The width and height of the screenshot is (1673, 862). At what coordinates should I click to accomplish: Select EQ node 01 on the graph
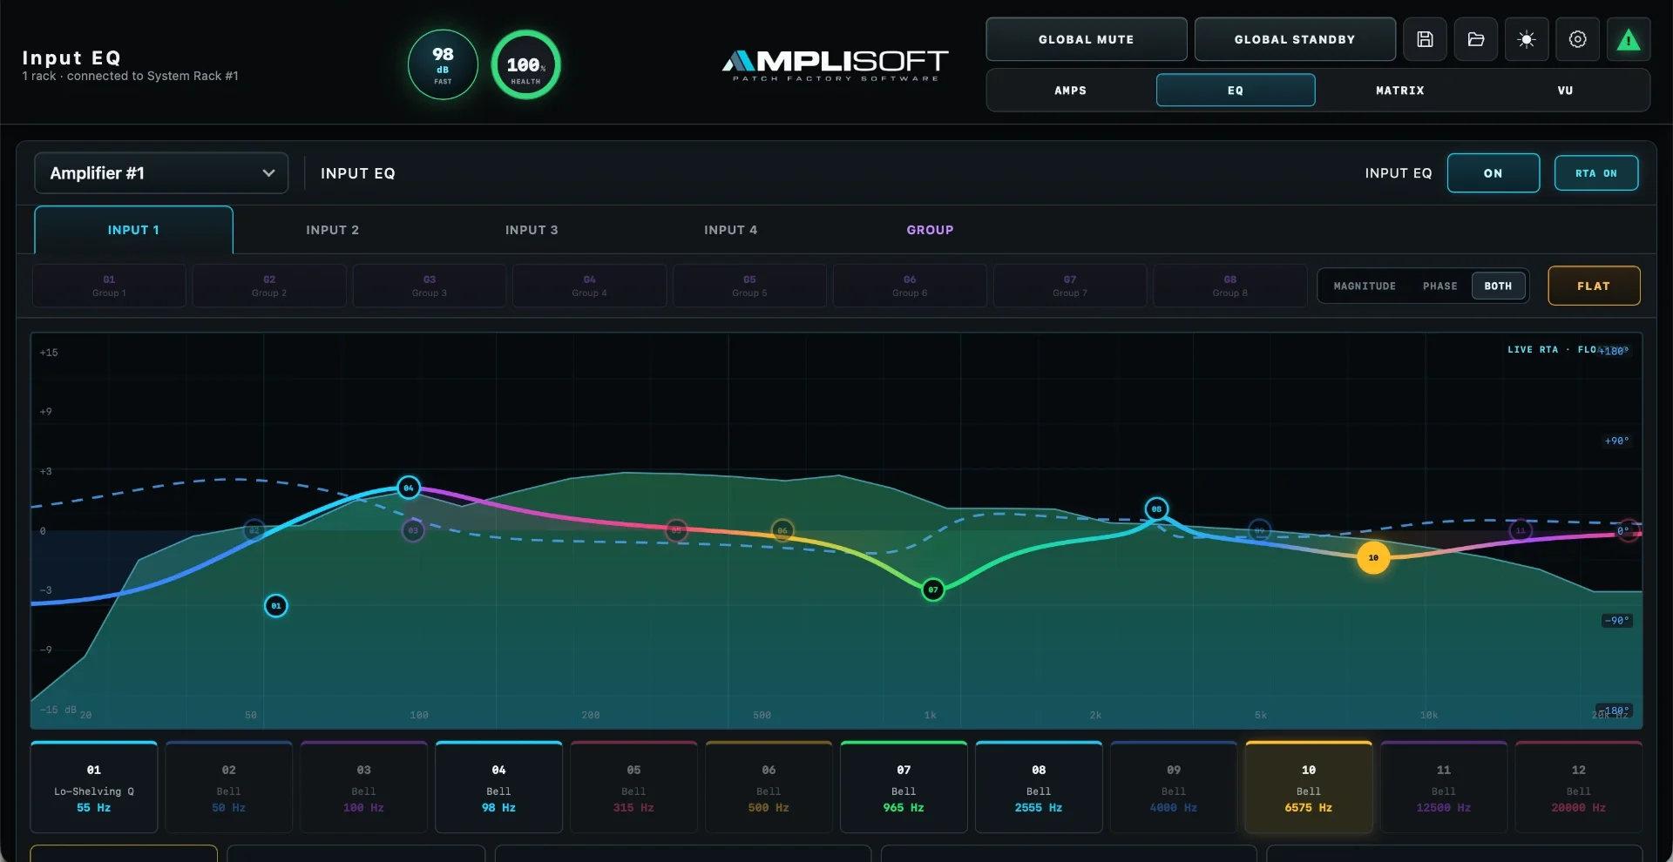[x=276, y=606]
